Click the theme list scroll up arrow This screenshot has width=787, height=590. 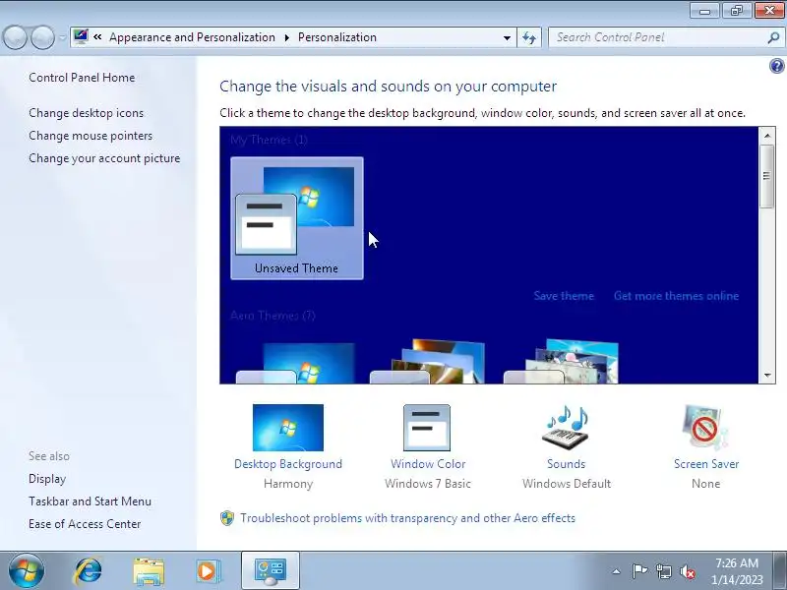click(767, 136)
